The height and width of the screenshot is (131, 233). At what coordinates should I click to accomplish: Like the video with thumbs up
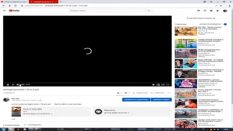click(x=118, y=93)
